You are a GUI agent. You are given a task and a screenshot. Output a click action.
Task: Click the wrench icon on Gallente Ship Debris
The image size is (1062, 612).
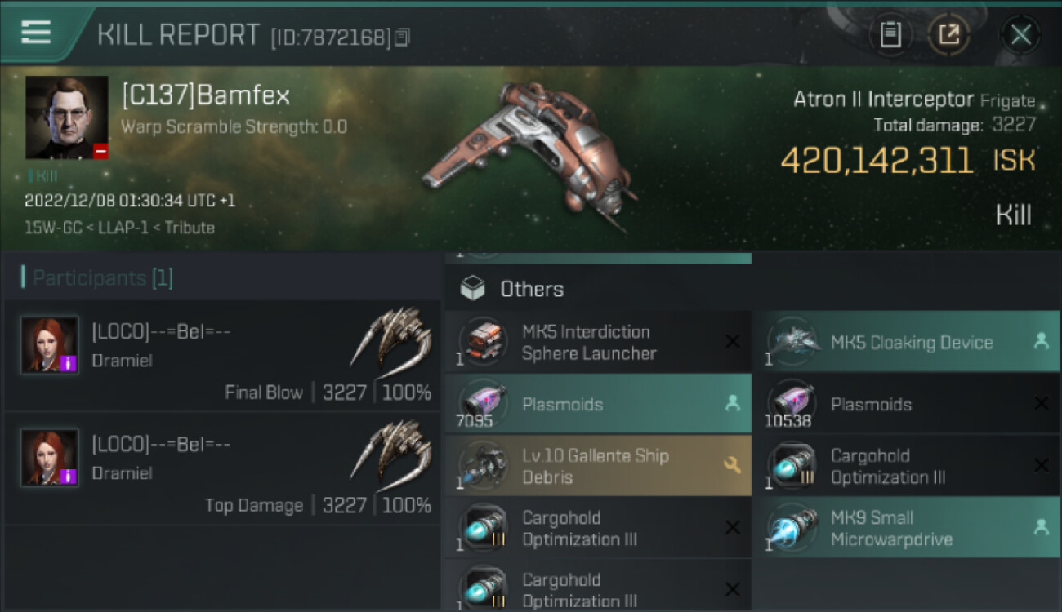732,466
